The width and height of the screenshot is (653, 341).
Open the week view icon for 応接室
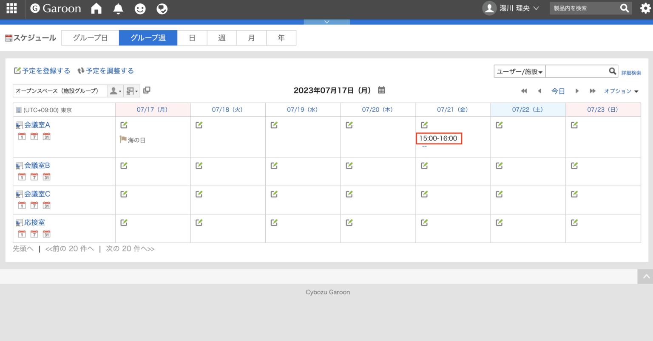pyautogui.click(x=34, y=234)
